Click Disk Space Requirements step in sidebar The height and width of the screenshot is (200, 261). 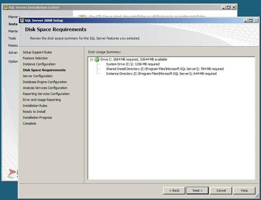point(44,70)
